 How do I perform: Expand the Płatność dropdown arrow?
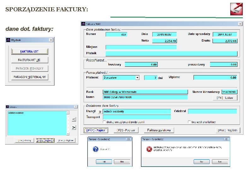pos(138,78)
